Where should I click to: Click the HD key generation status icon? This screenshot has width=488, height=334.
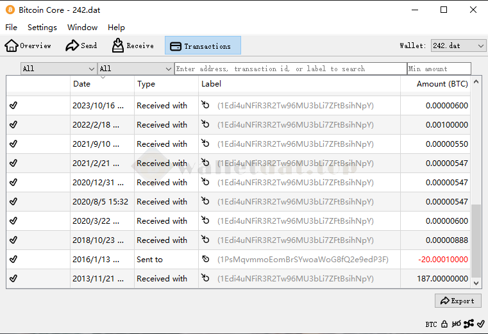[456, 324]
